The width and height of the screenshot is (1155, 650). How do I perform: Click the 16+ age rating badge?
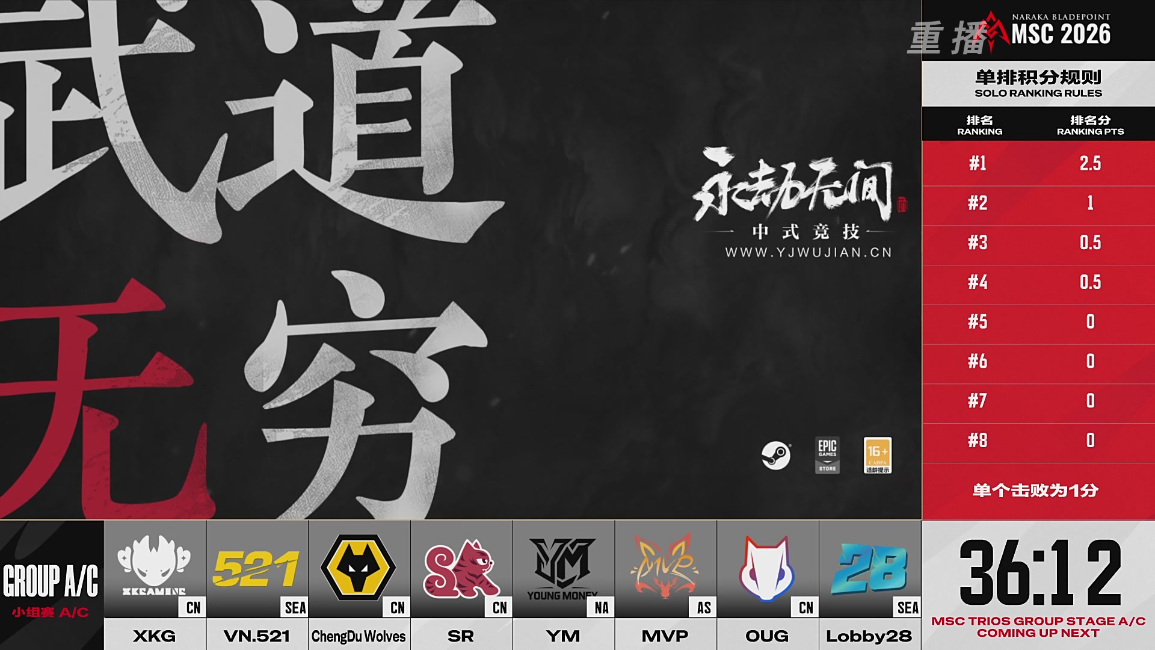[878, 456]
